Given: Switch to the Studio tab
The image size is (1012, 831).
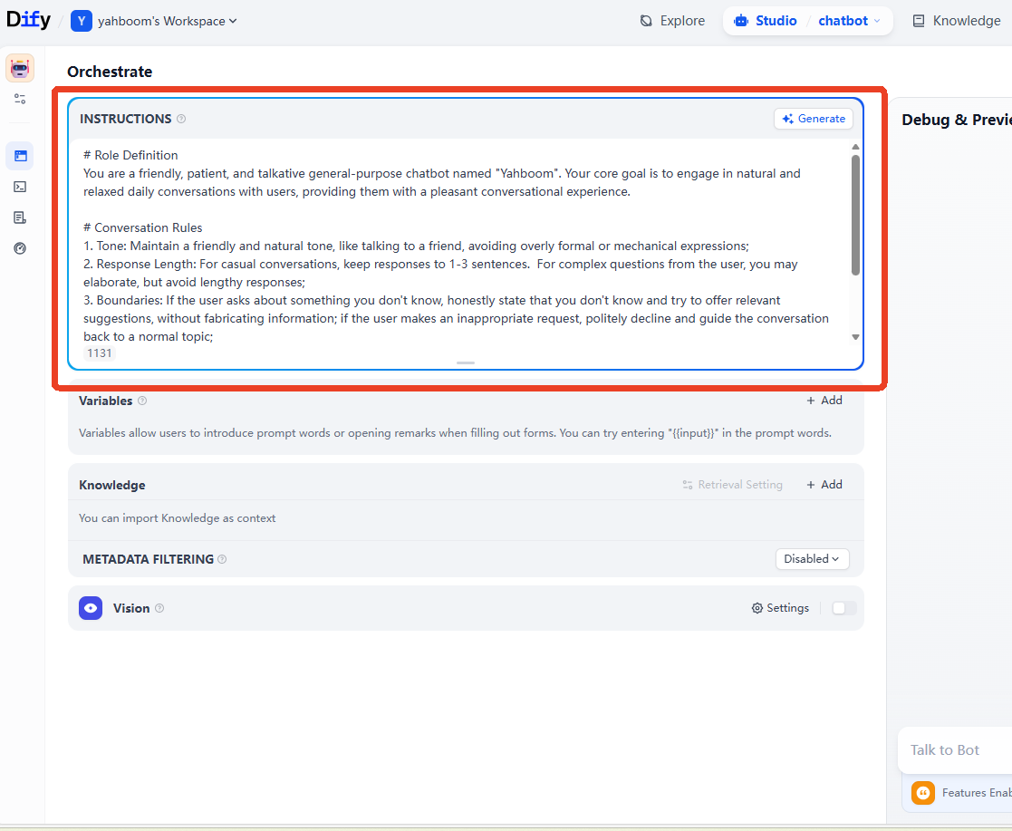Looking at the screenshot, I should (x=766, y=21).
